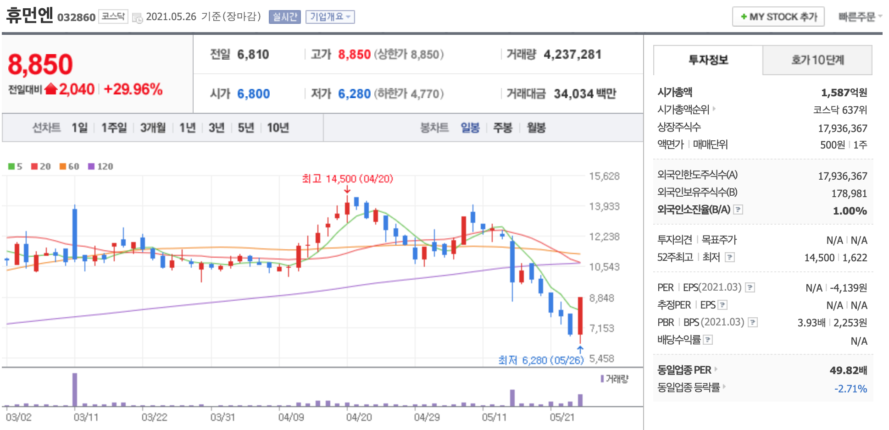Viewport: 889px width, 430px height.
Task: Click 코스닥 637위 ranking value
Action: tap(840, 110)
